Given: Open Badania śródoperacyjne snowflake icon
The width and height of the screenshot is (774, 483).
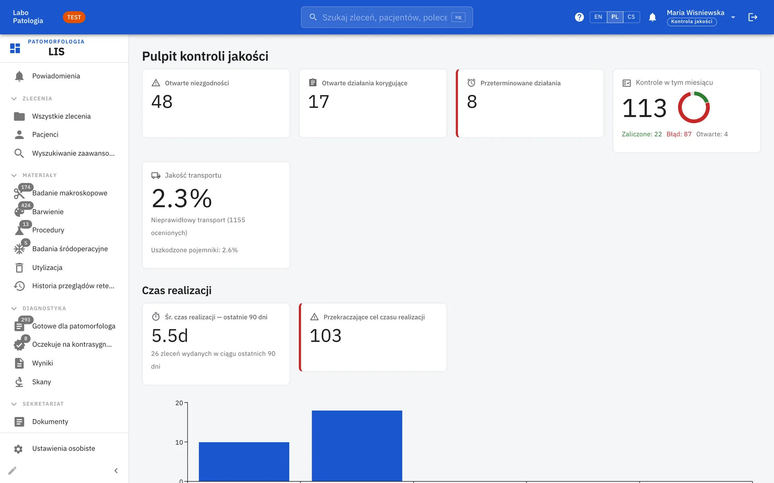Looking at the screenshot, I should point(19,249).
